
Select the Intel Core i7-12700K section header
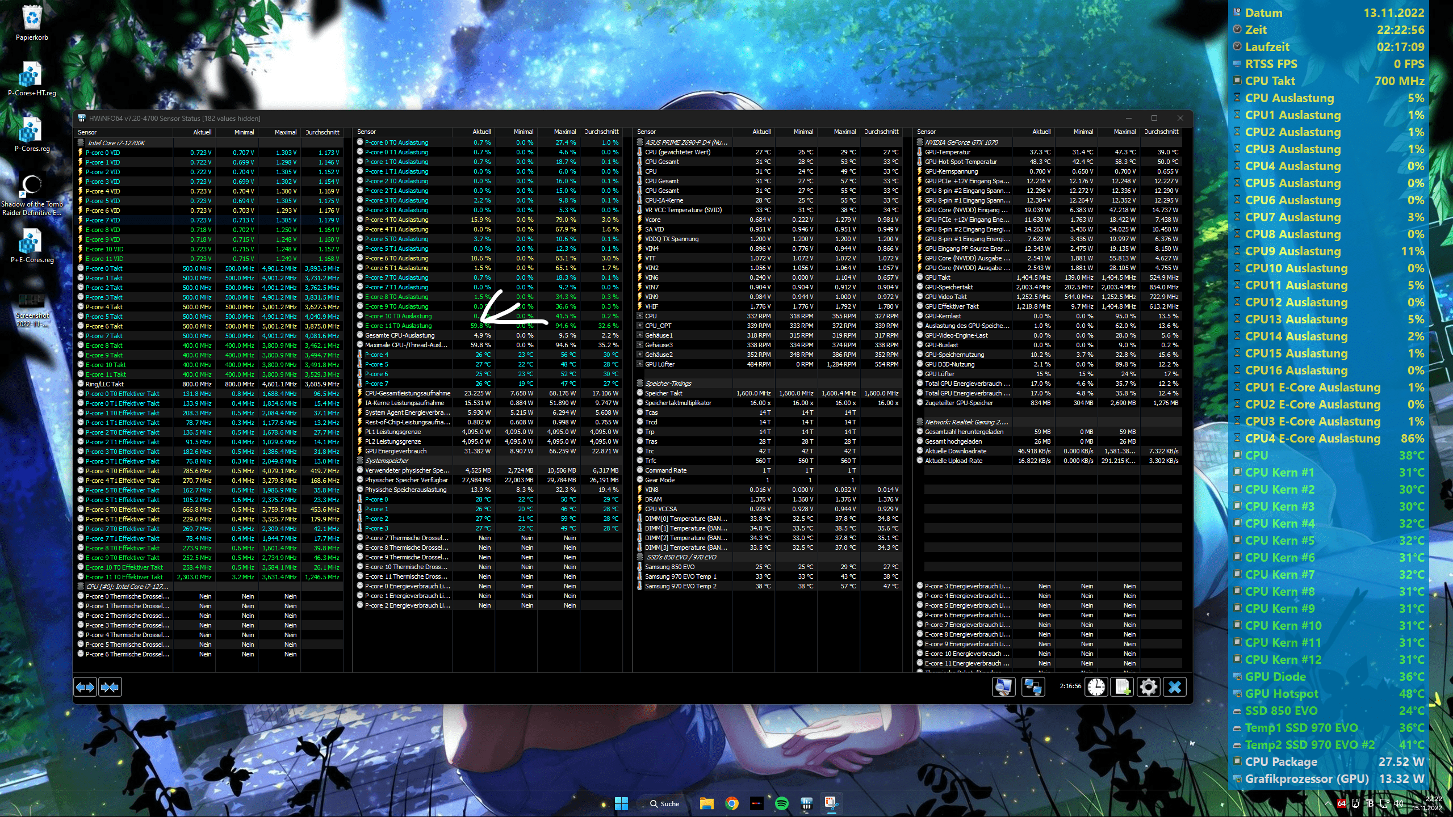(209, 142)
